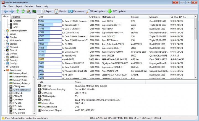The image size is (199, 121).
Task: Open the Memory Read benchmark
Action: (20, 73)
